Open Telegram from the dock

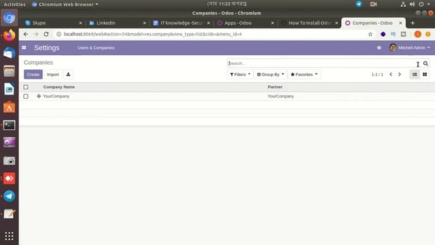[9, 196]
